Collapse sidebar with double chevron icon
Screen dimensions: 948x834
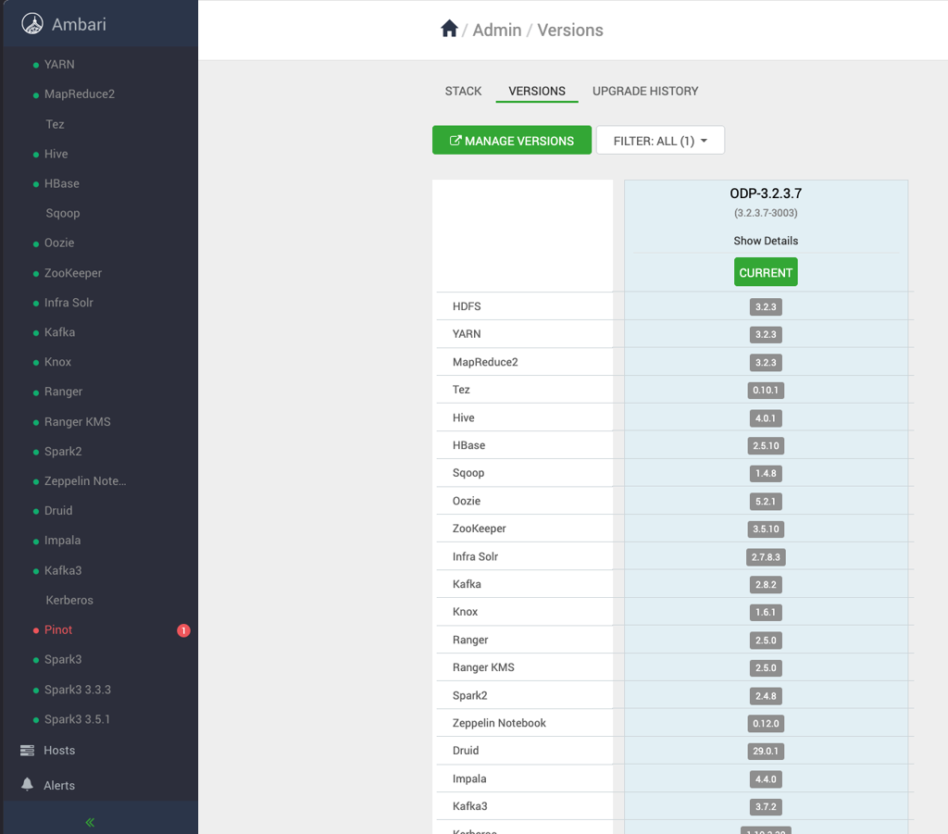[x=90, y=822]
